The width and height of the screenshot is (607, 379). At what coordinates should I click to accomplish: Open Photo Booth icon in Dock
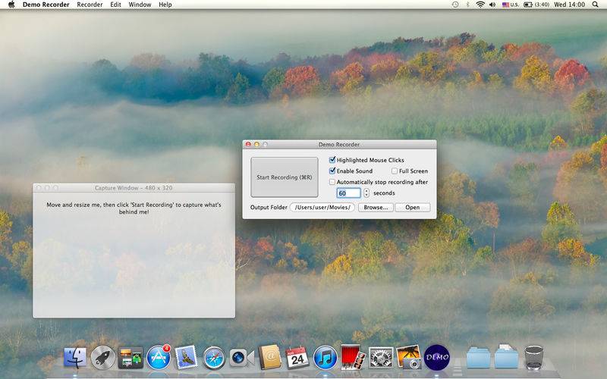(353, 357)
